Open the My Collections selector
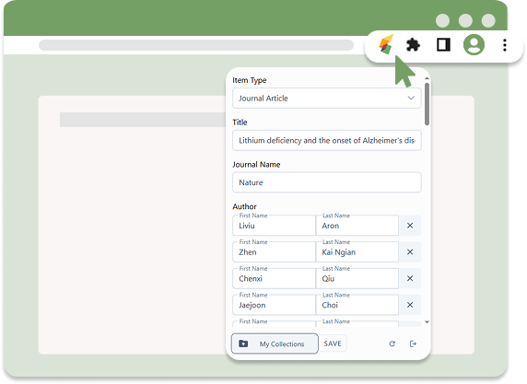Viewport: 527px width, 384px height. click(x=275, y=343)
